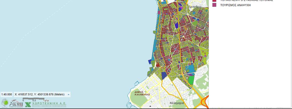Click the ΤΟΥΡΙΣΜΟΣ ΑΝΑΨΥΧΗ legend color swatch

pos(214,5)
